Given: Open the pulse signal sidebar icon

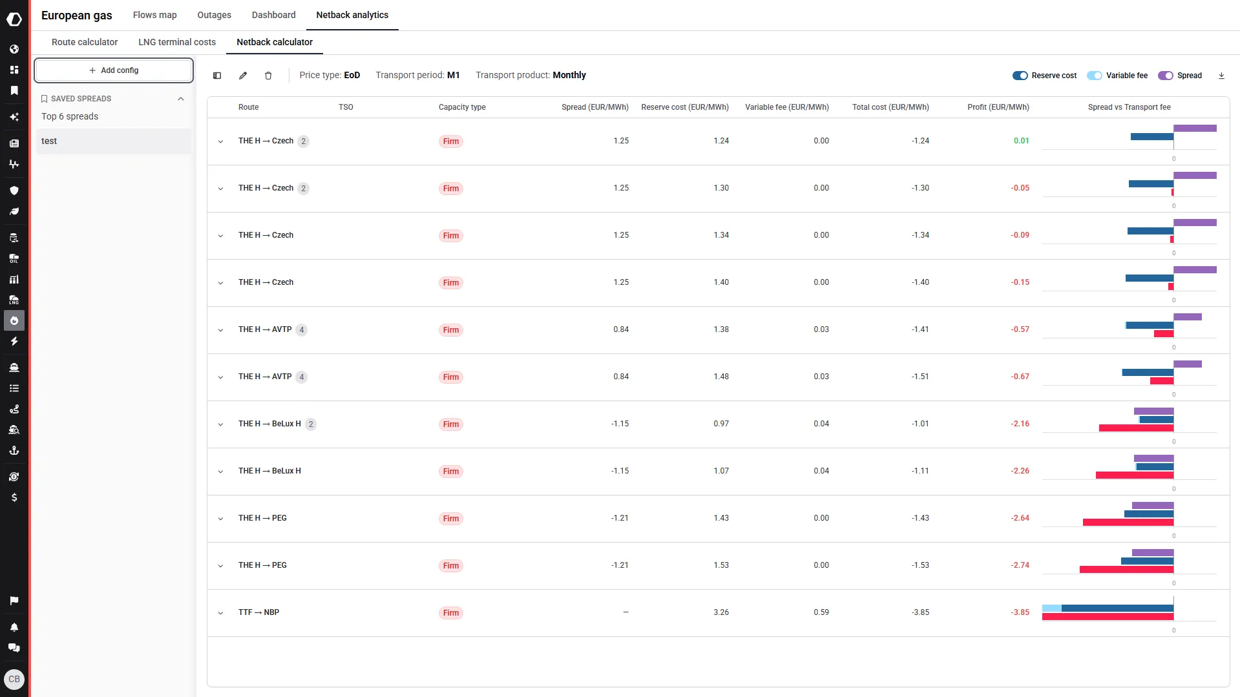Looking at the screenshot, I should [14, 164].
